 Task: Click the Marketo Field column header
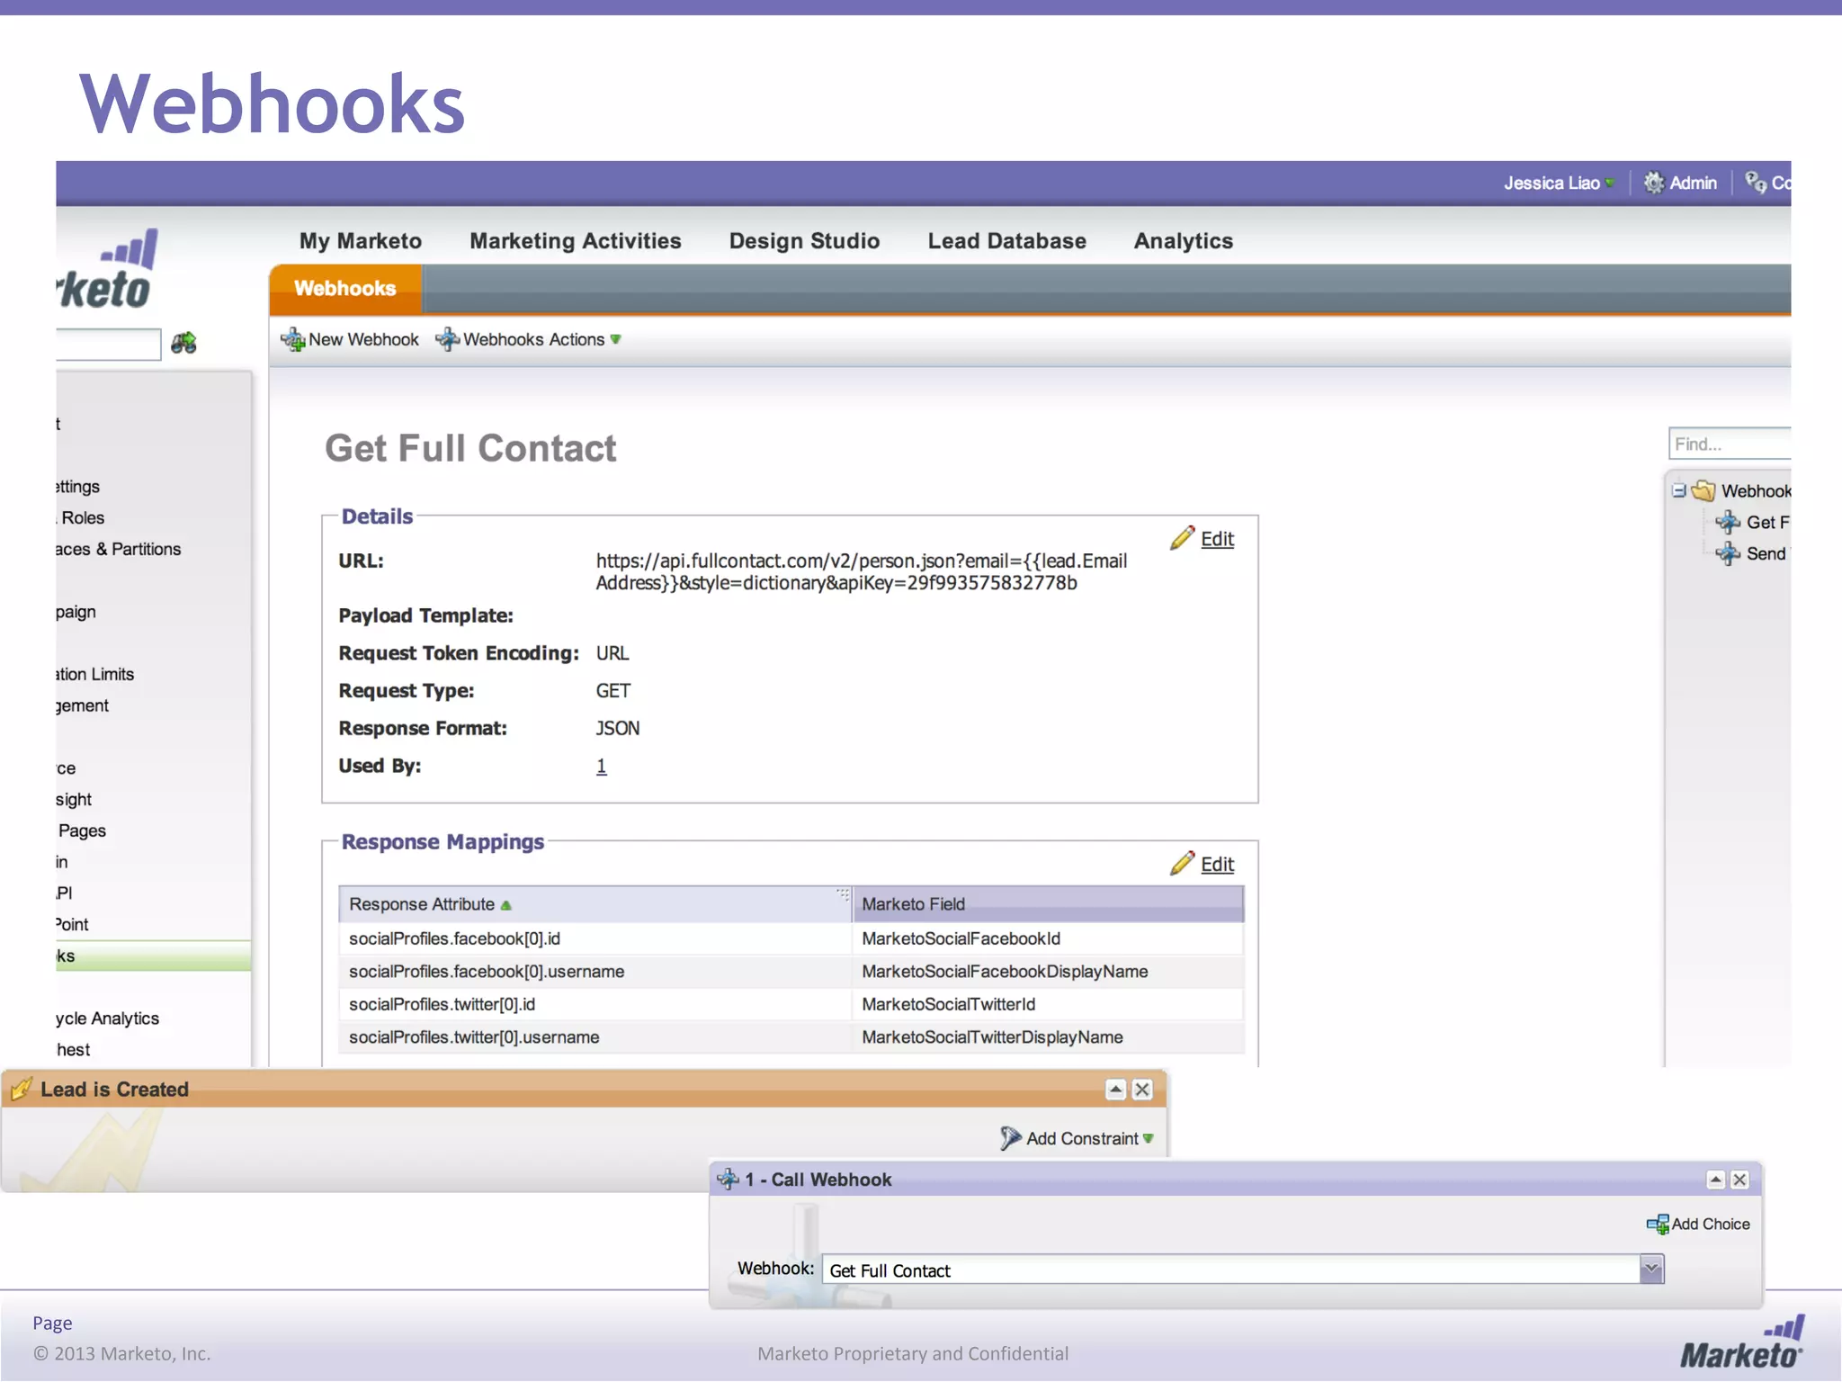1048,904
